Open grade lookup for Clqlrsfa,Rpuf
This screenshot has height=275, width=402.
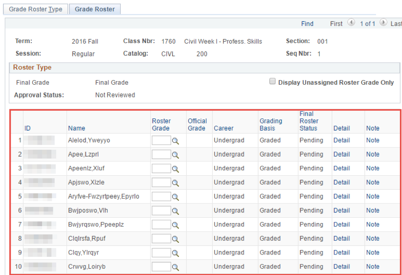176,239
